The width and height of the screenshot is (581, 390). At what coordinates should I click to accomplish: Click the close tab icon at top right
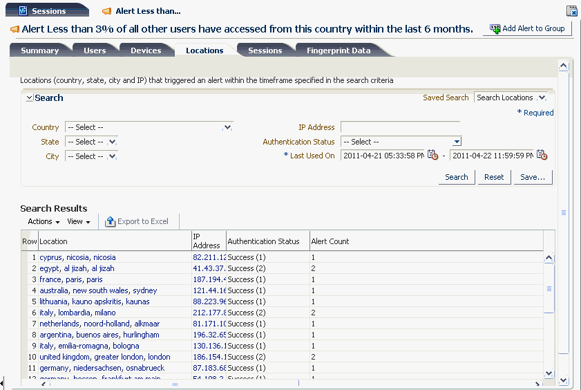pos(572,11)
